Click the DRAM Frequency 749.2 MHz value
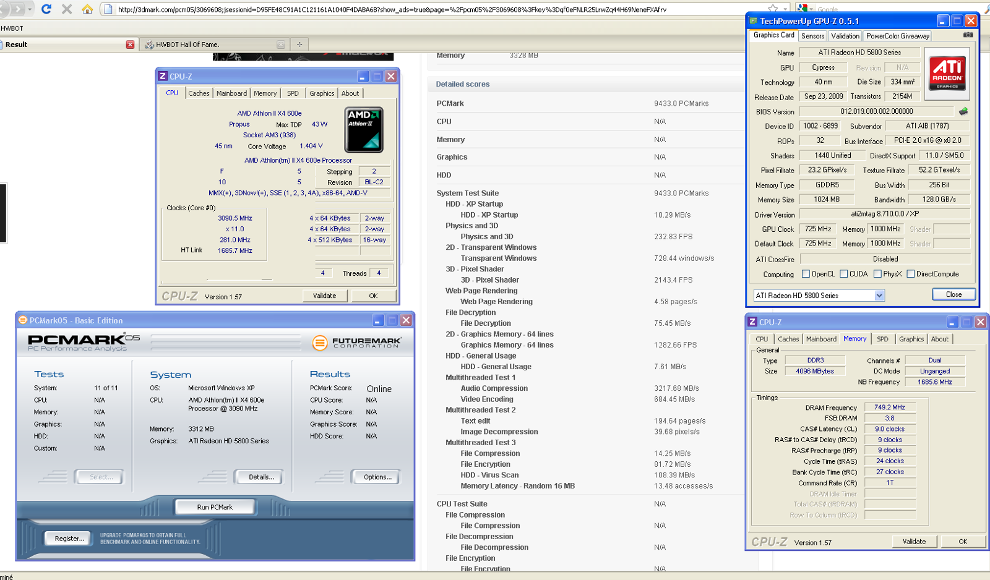 point(890,407)
